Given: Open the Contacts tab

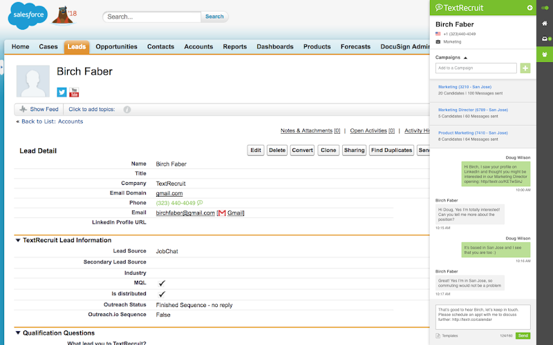Looking at the screenshot, I should point(161,47).
